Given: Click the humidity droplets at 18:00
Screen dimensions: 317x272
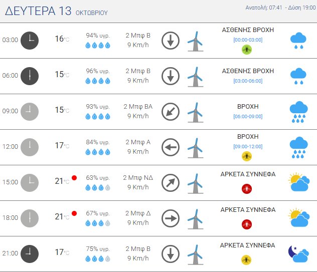Looking at the screenshot, I should pos(97,223).
